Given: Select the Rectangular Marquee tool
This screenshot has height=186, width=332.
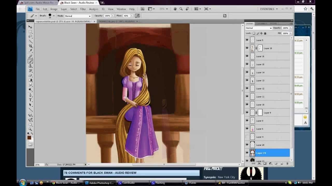Looking at the screenshot, I should point(30,32).
